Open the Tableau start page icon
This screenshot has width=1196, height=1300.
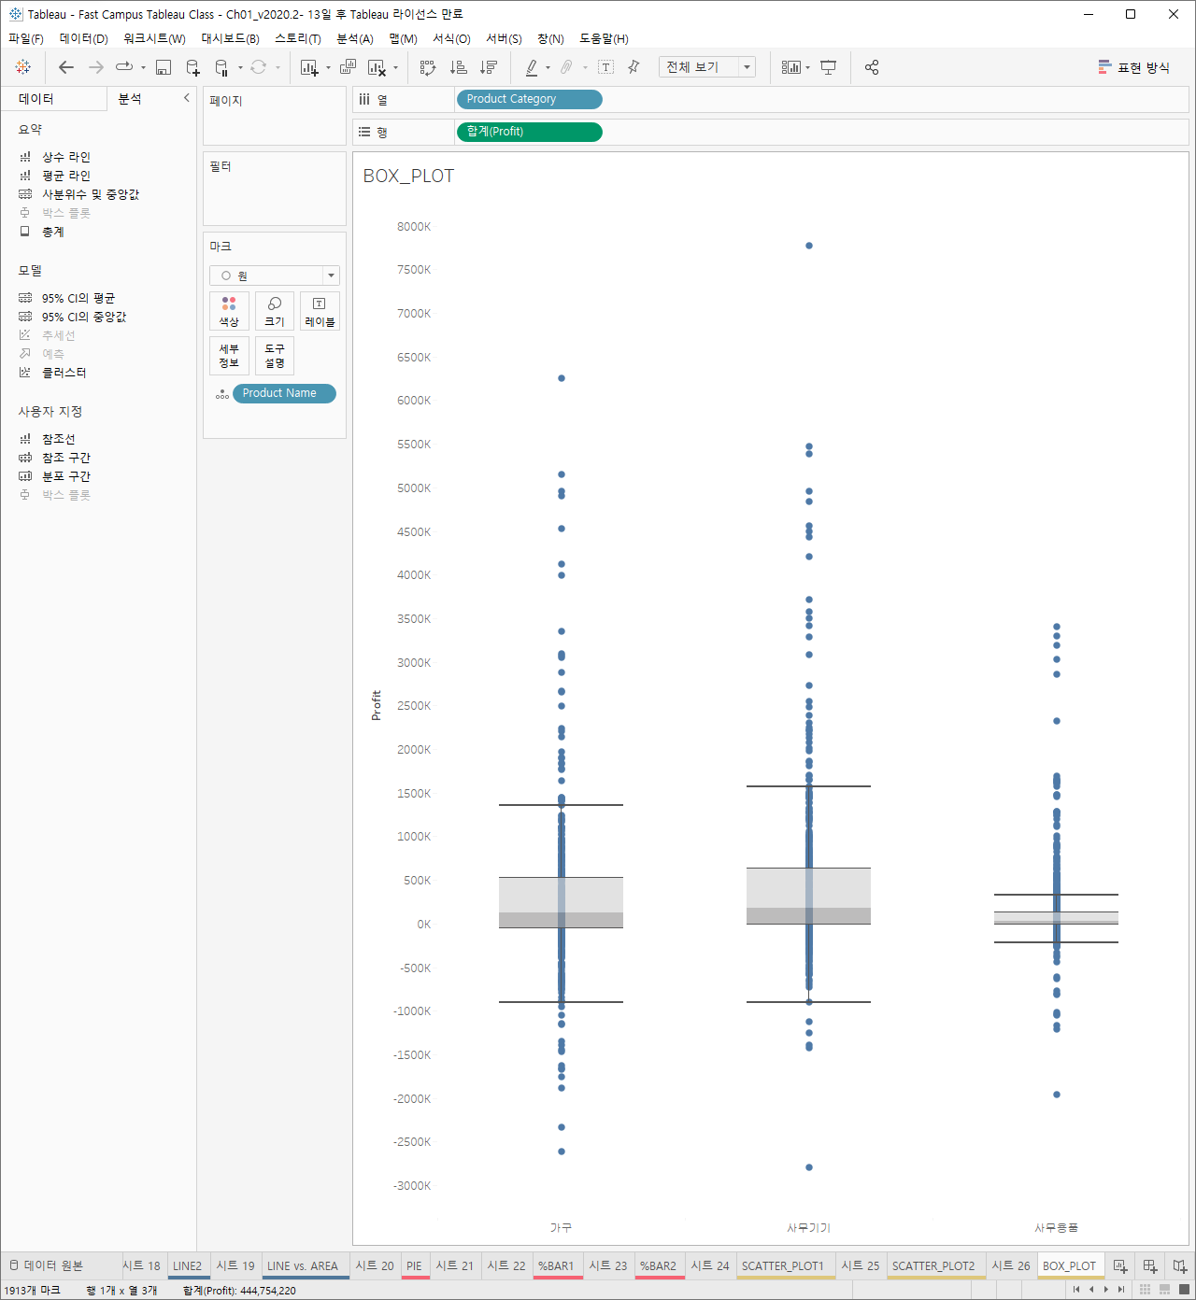coord(23,67)
